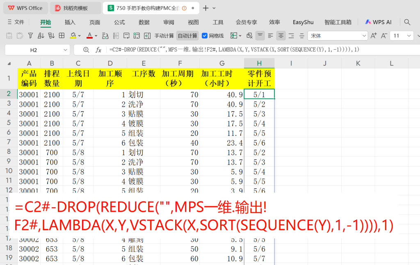Click the short two-line alignment icon
The width and height of the screenshot is (420, 265).
[301, 36]
